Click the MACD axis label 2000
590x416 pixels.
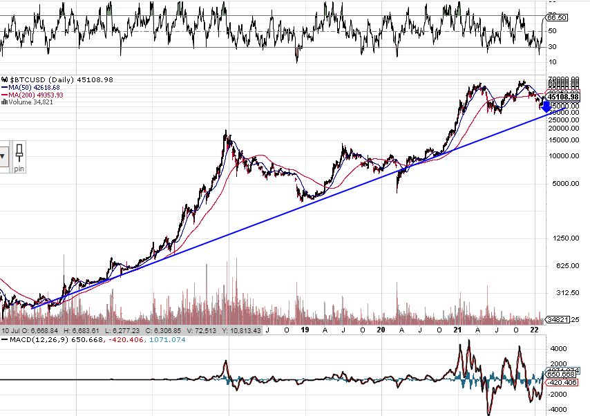click(x=558, y=364)
